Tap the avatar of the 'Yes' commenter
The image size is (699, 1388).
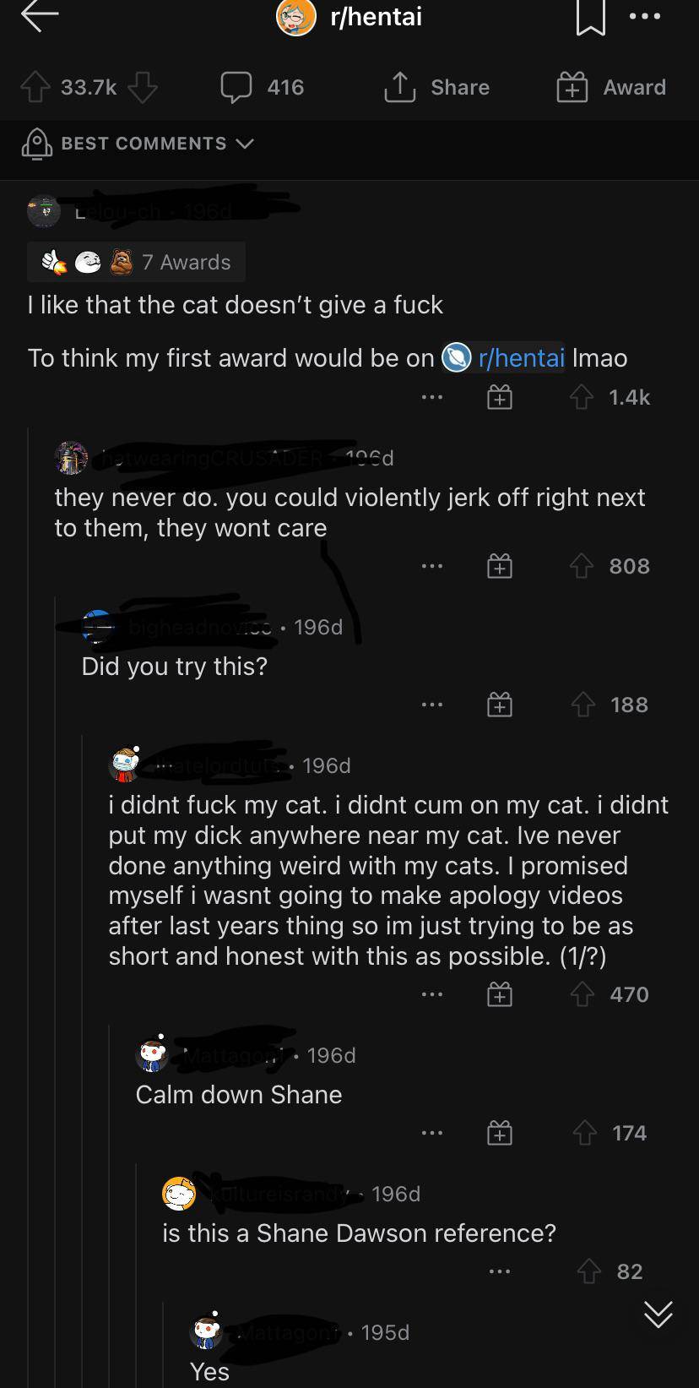coord(205,1331)
